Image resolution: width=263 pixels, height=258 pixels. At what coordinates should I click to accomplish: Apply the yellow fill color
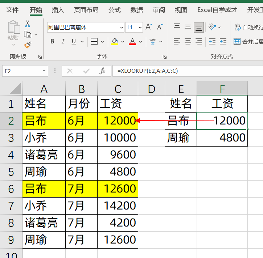(115, 41)
